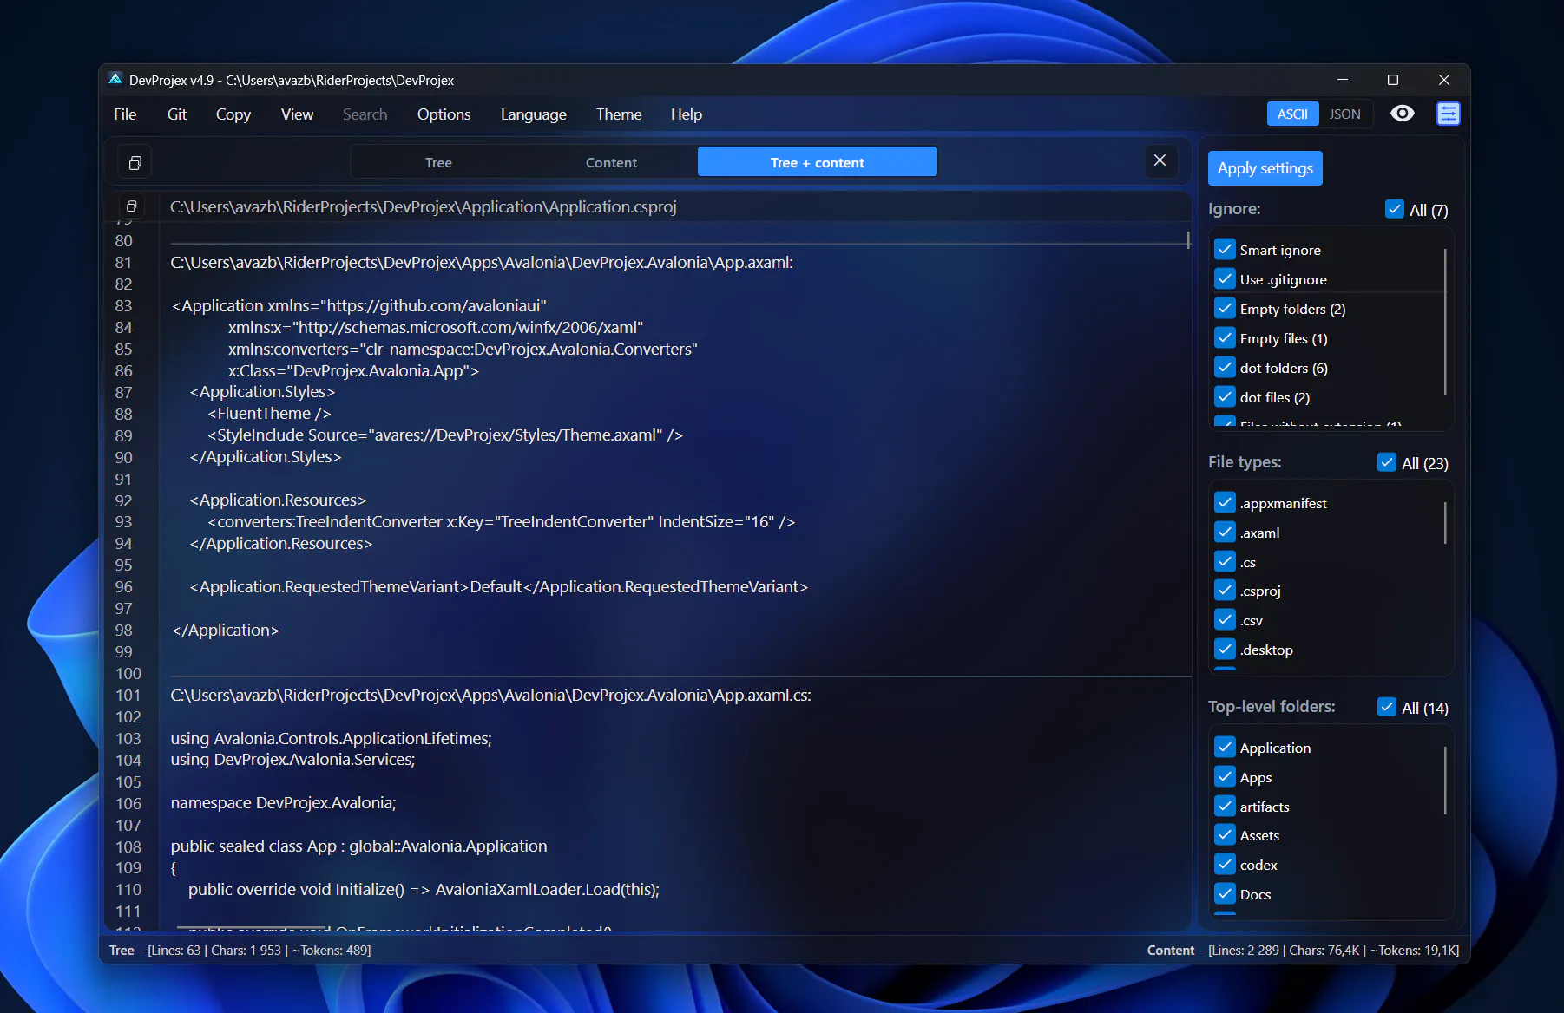
Task: Click the Content stats in status bar
Action: point(1303,951)
